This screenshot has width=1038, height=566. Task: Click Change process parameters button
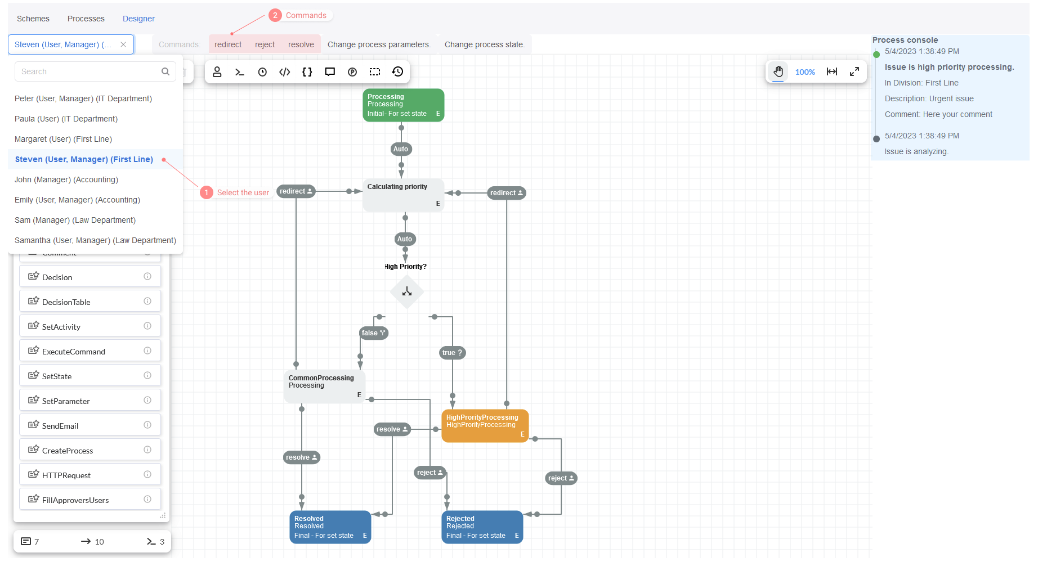coord(379,44)
